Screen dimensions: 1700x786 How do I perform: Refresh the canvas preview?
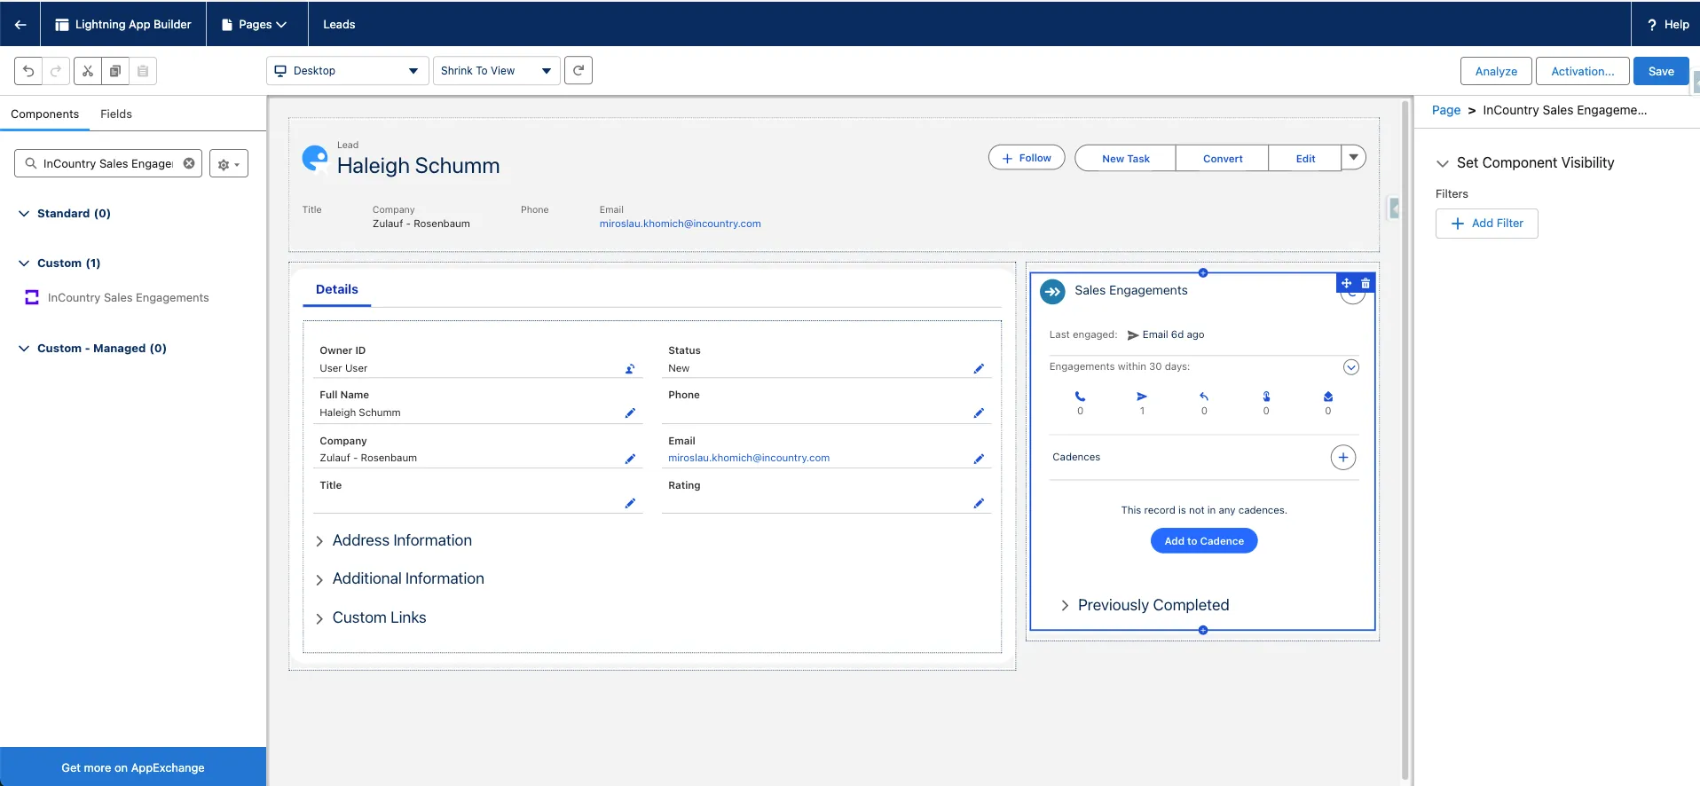coord(578,70)
